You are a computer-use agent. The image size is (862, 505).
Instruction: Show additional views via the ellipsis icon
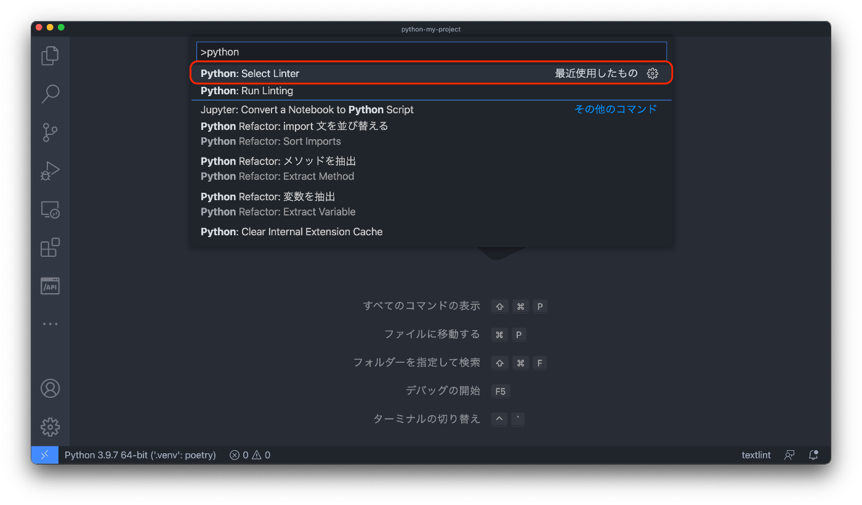coord(50,324)
